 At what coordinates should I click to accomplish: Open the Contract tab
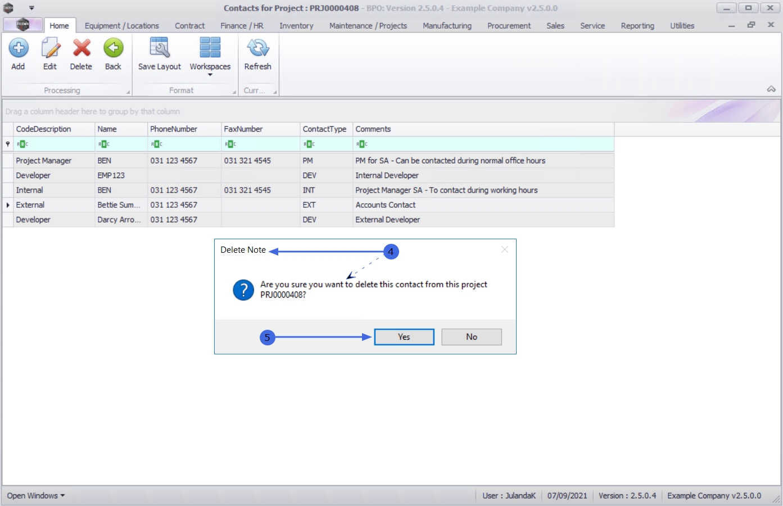point(190,26)
